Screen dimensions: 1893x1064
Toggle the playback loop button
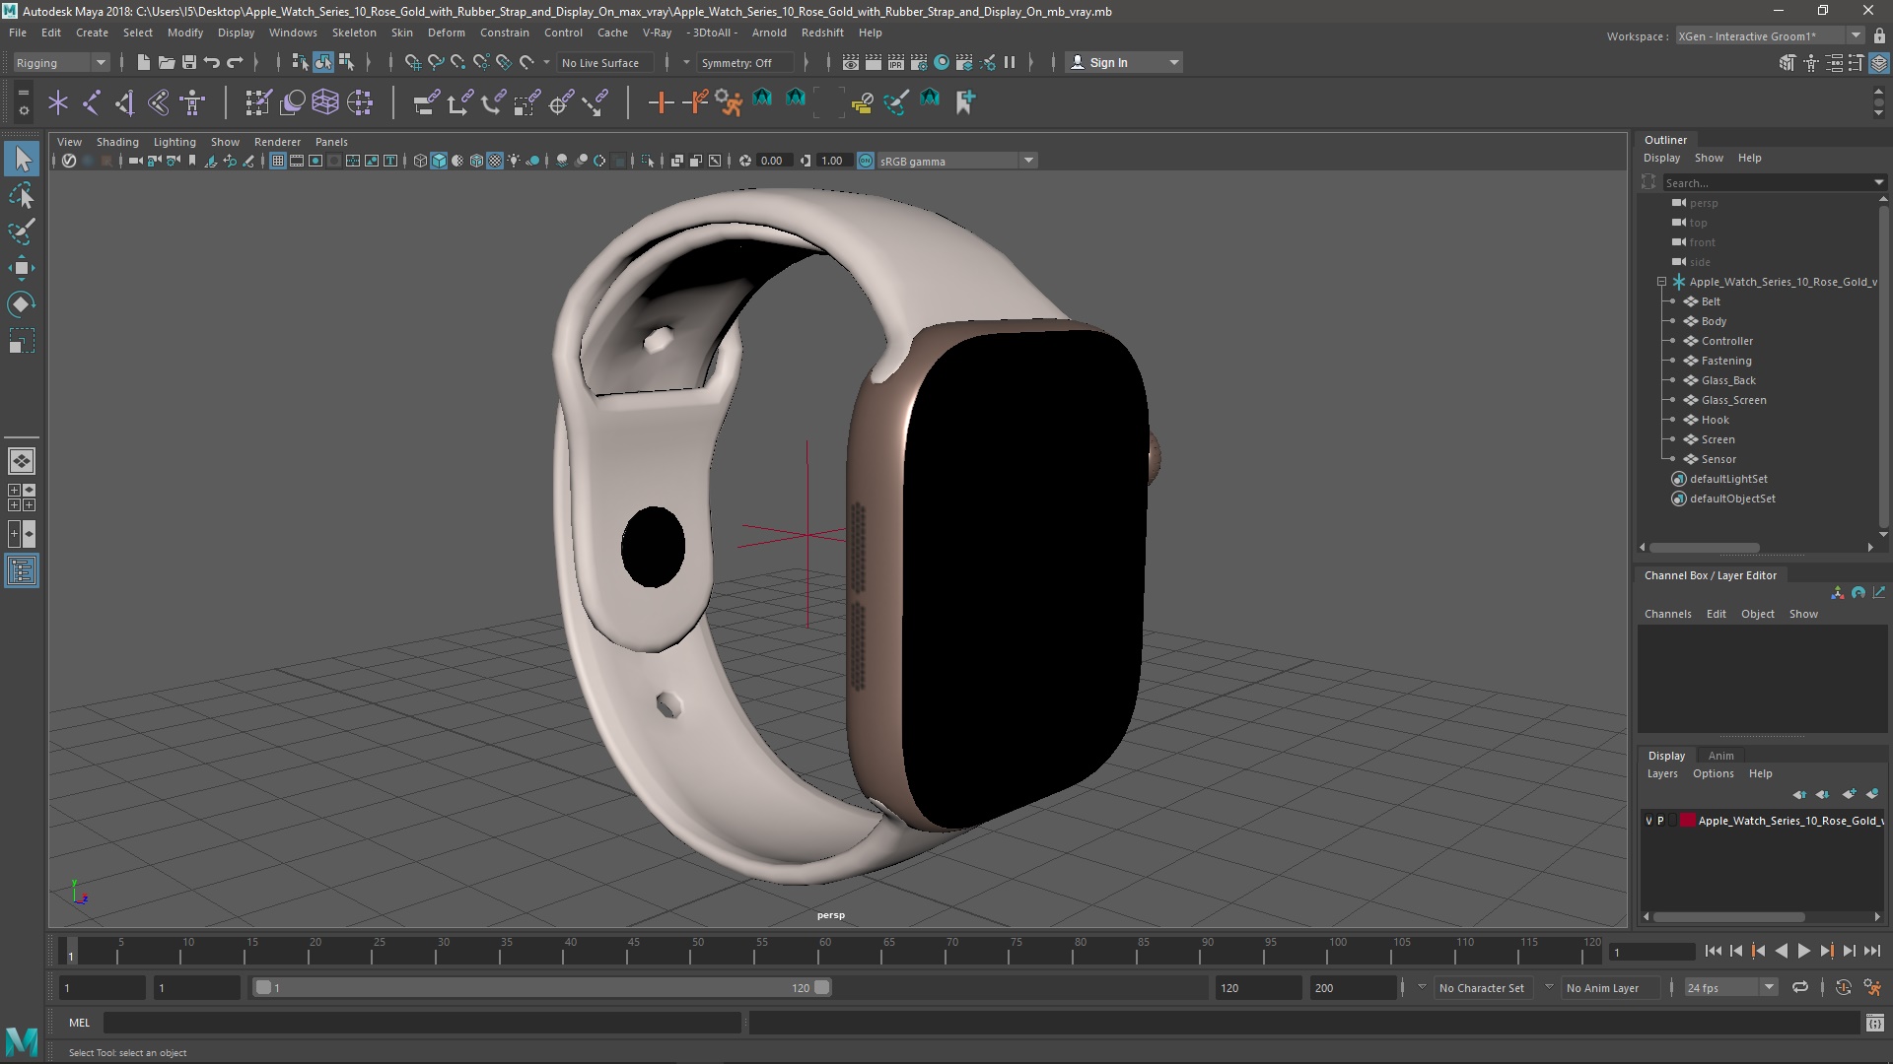click(x=1800, y=987)
